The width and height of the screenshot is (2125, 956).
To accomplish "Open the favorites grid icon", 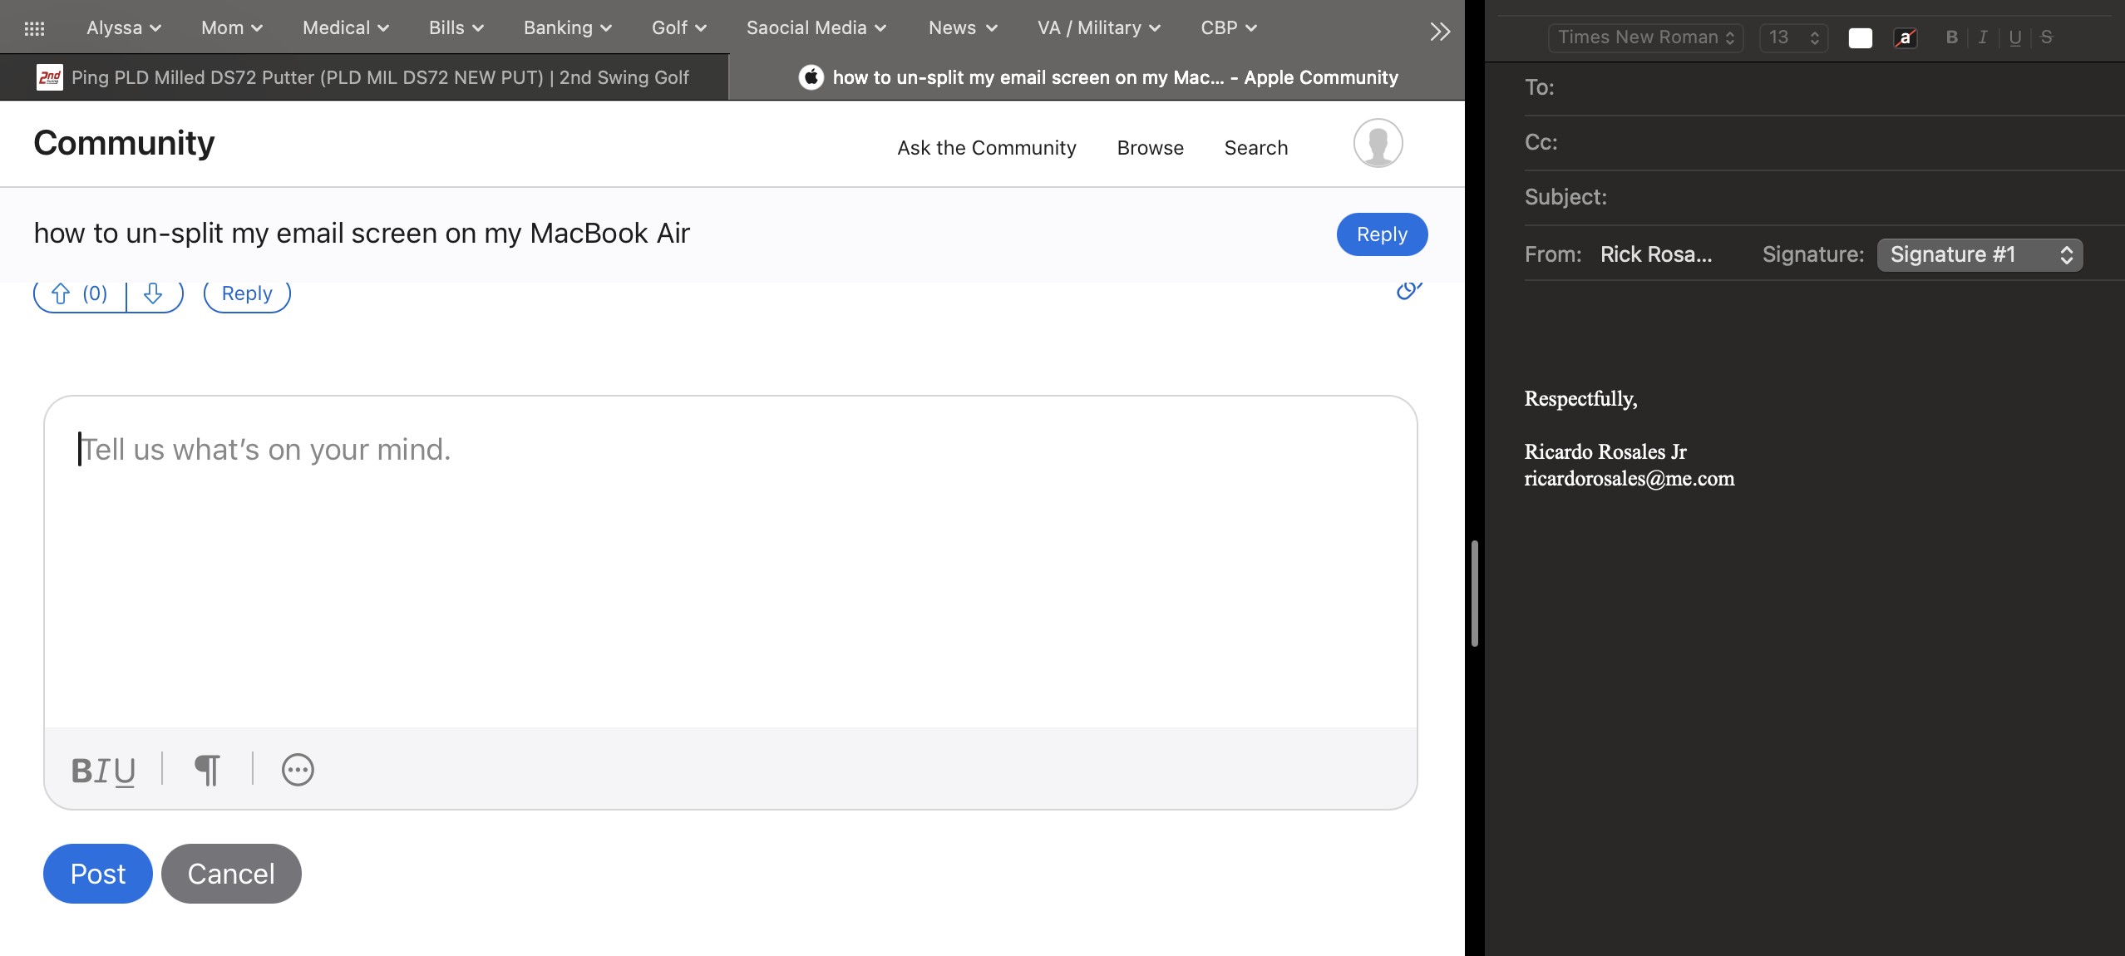I will click(34, 28).
